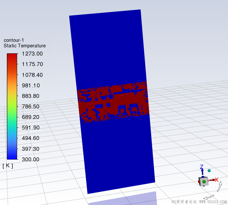Click the 883.80 legend value
228x205 pixels.
(x=31, y=96)
